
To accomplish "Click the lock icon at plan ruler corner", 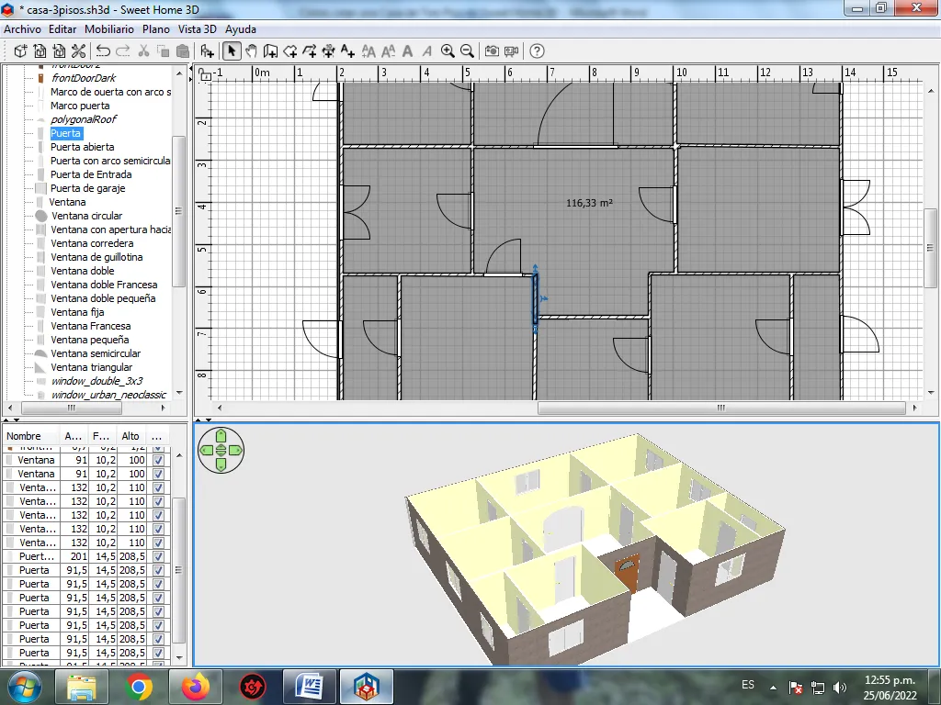I will click(x=205, y=75).
